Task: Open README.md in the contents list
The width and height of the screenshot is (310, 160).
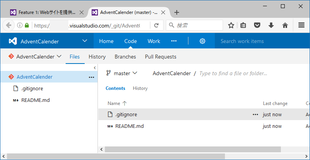Action: pyautogui.click(x=129, y=126)
